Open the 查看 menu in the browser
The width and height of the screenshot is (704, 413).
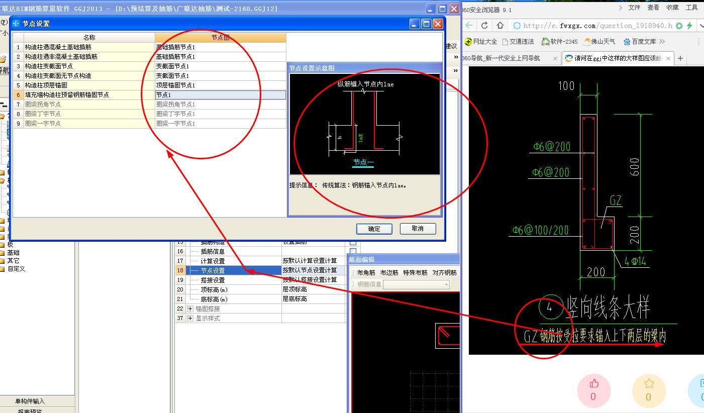653,8
